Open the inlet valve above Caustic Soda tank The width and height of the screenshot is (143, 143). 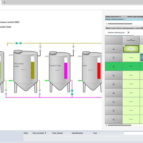(x=73, y=49)
